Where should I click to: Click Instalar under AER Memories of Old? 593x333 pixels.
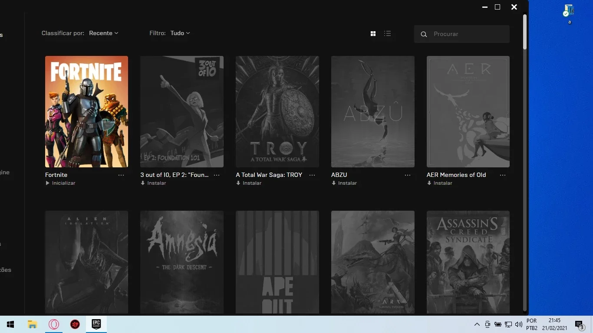[x=443, y=183]
